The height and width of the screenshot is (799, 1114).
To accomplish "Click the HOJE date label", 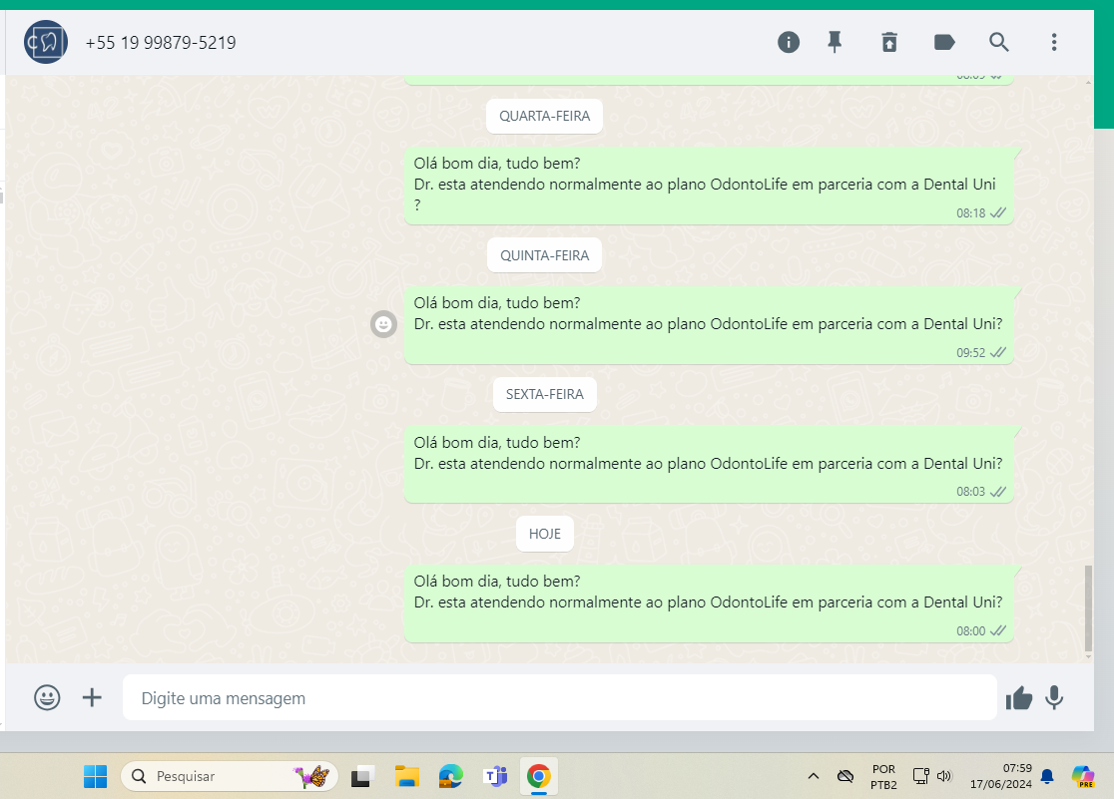I will [544, 534].
